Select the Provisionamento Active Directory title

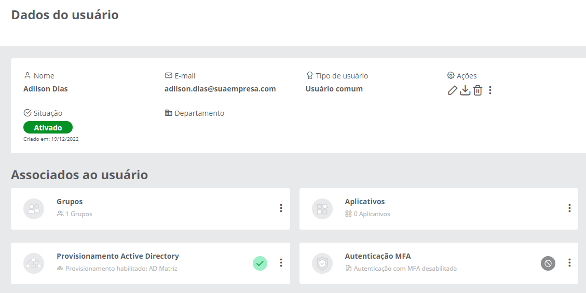(x=118, y=256)
